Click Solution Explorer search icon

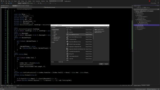pos(158,9)
